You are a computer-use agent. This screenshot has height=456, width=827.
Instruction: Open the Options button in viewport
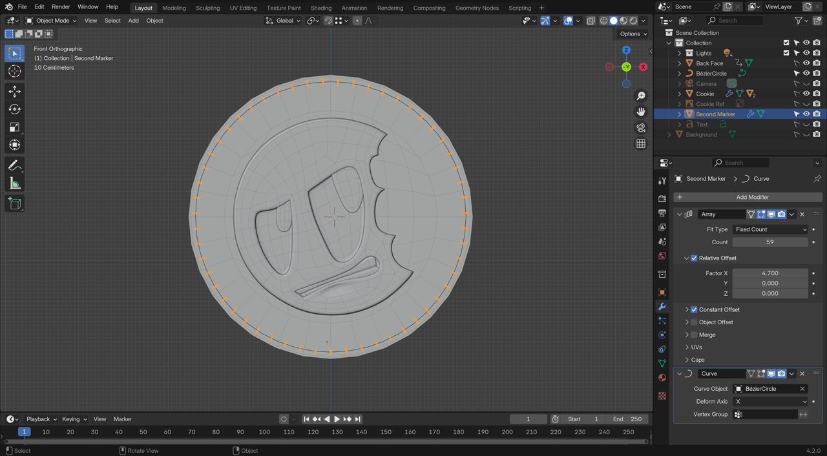[x=633, y=34]
